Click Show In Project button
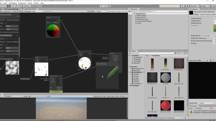The height and width of the screenshot is (121, 216). [18, 11]
